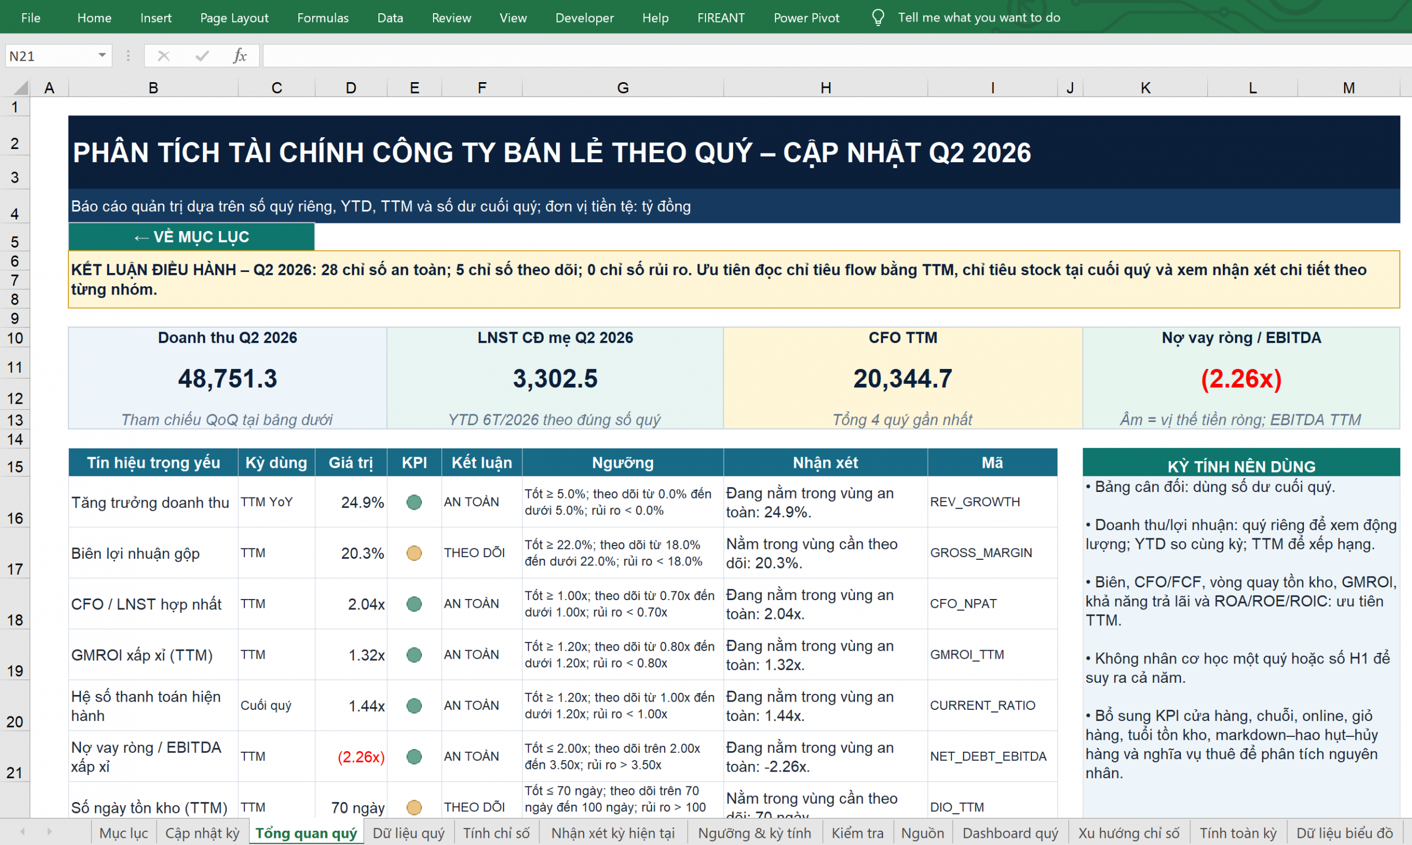Click the Enter checkmark icon in formula bar
The image size is (1412, 845).
click(x=201, y=56)
